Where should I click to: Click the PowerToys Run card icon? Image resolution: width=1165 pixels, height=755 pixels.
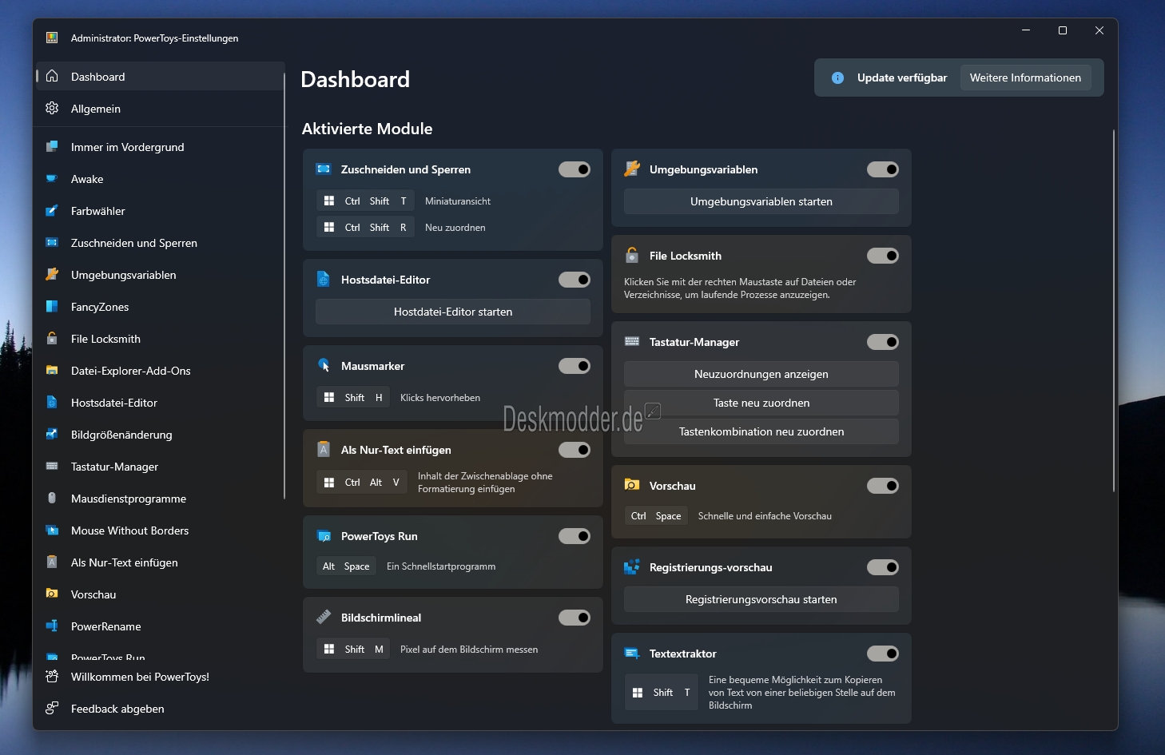pyautogui.click(x=324, y=535)
